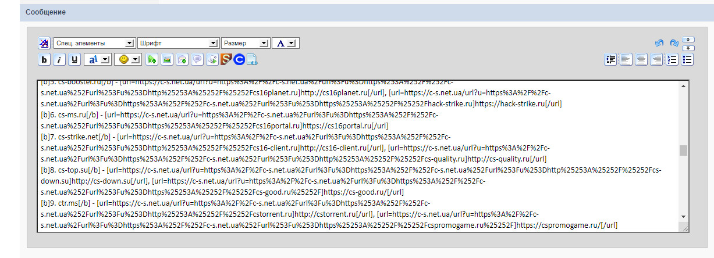Click the message box scrollbar thumb
714x258 pixels.
(683, 150)
